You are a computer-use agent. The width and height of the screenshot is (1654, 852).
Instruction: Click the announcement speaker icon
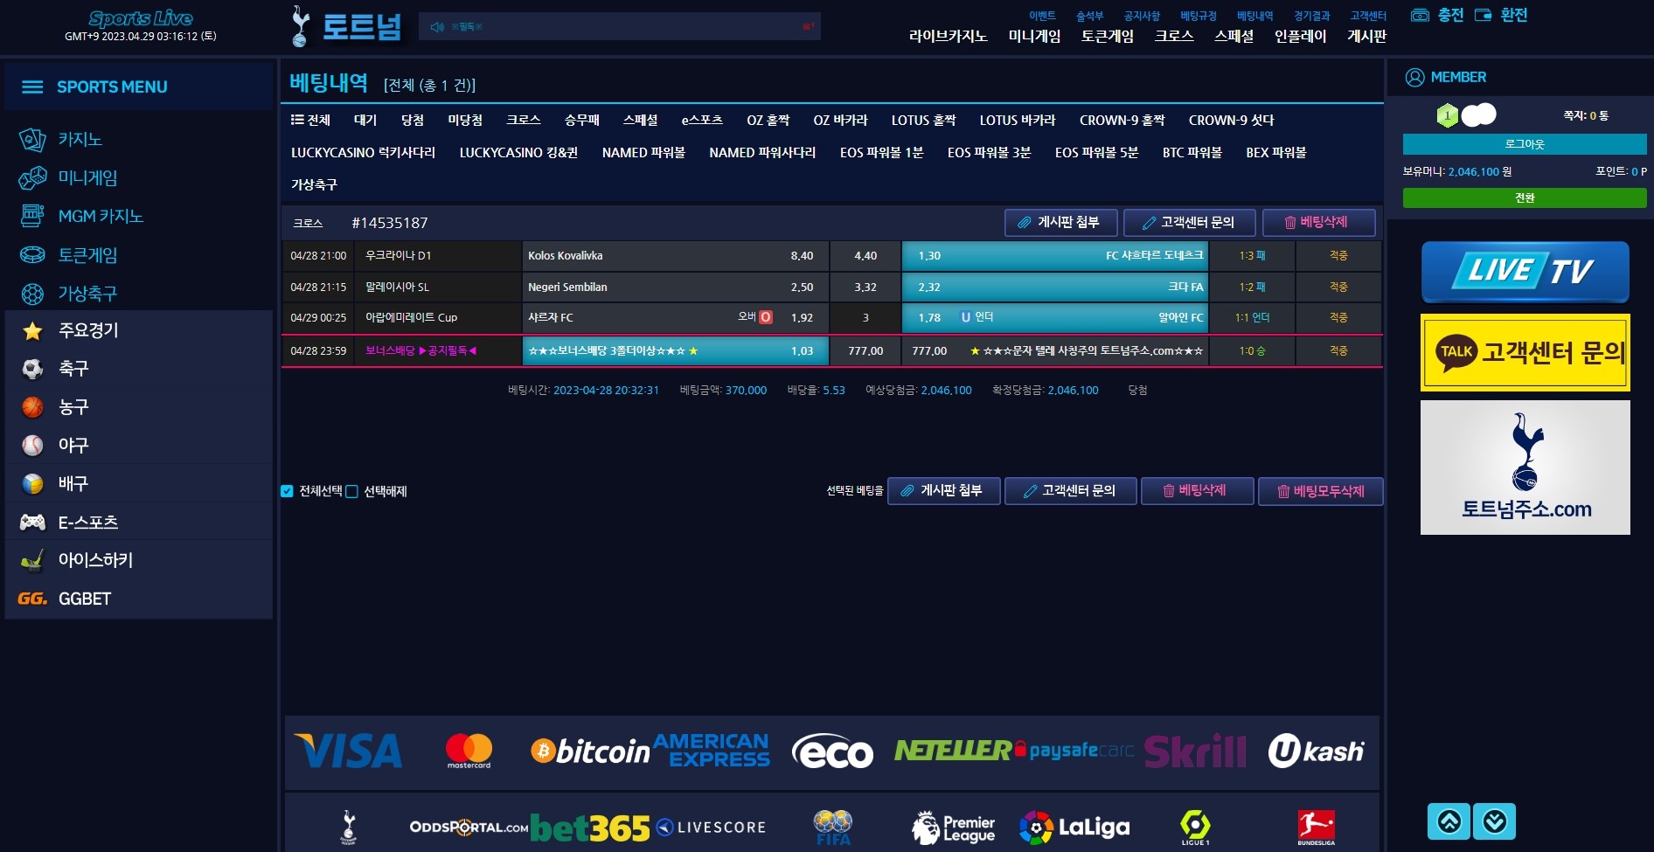tap(437, 27)
